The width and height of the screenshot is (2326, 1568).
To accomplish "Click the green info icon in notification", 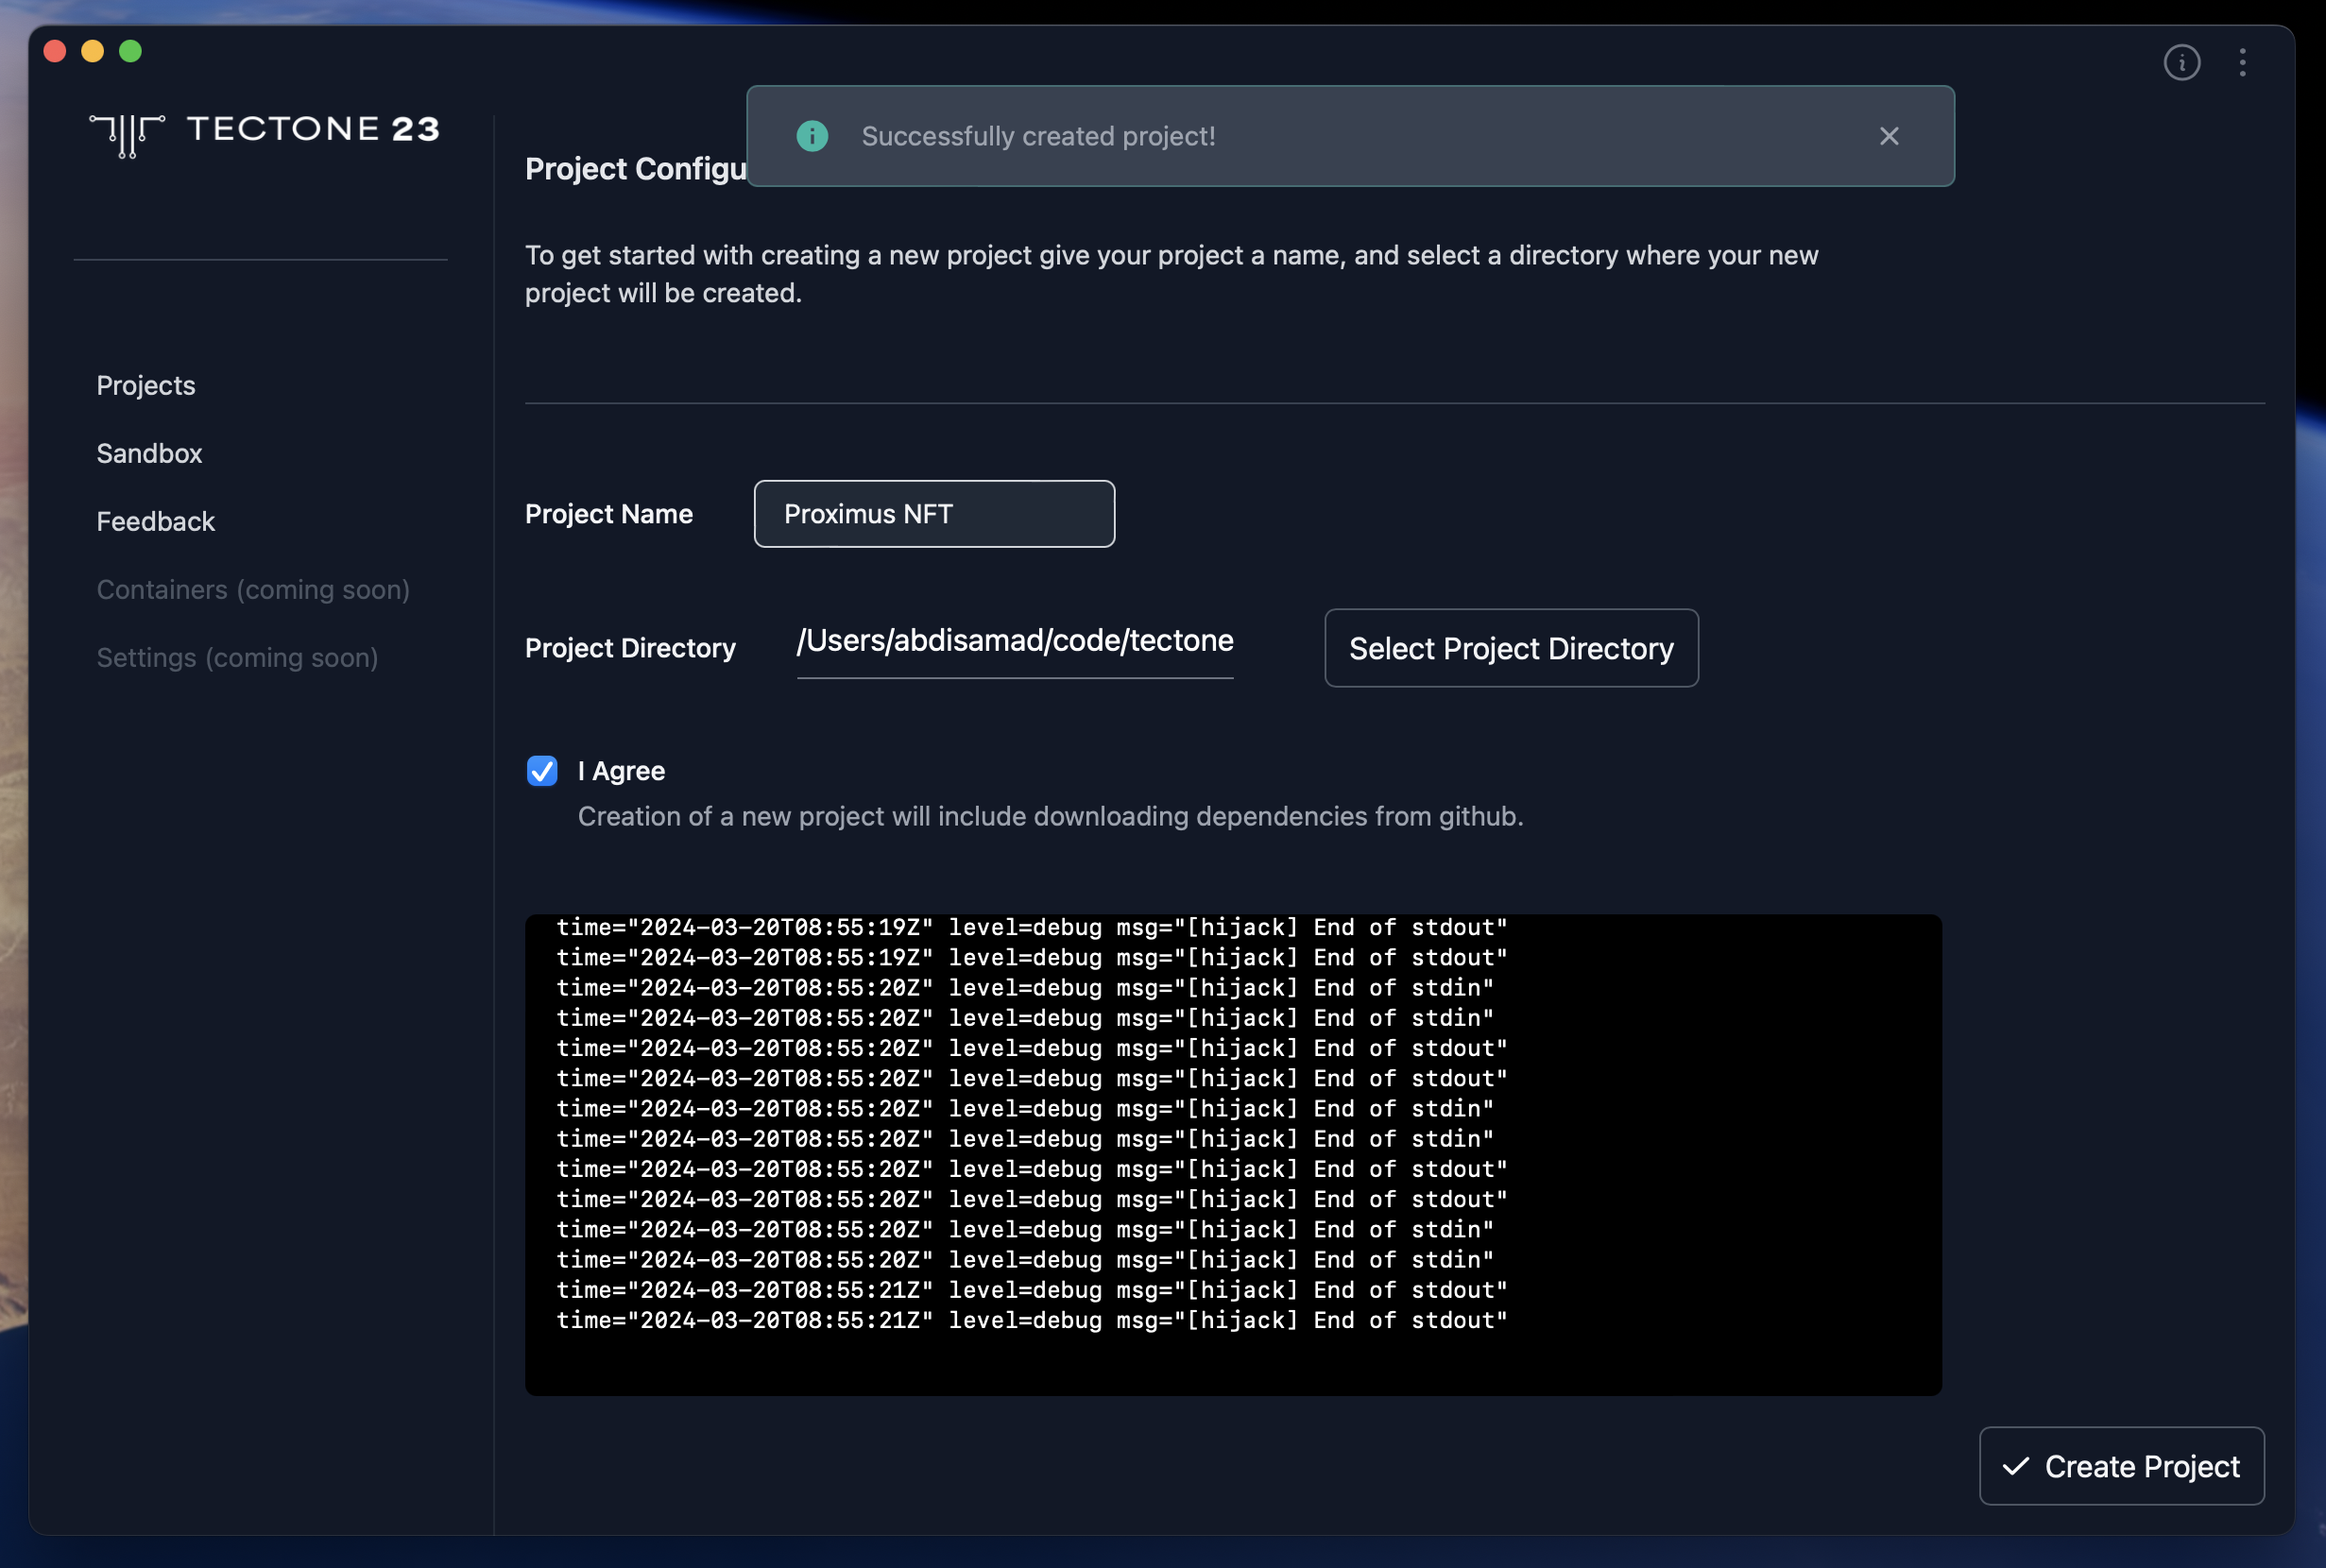I will point(812,136).
